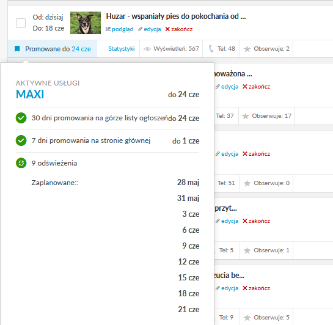Click the scheduled date 31 maj
This screenshot has width=333, height=325.
pos(188,199)
